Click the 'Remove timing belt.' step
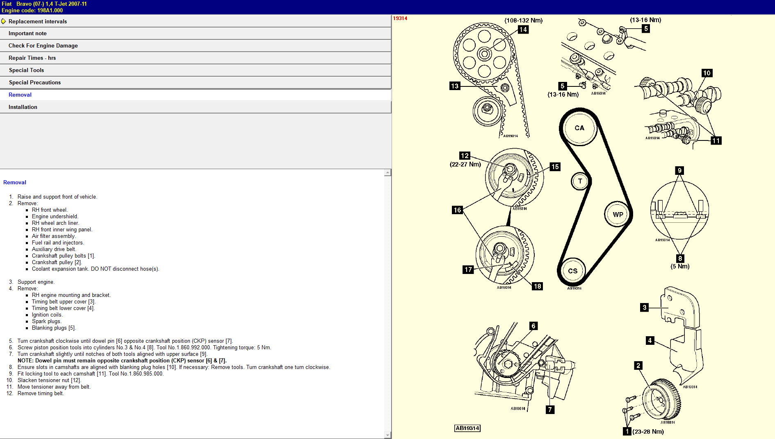 pos(41,394)
